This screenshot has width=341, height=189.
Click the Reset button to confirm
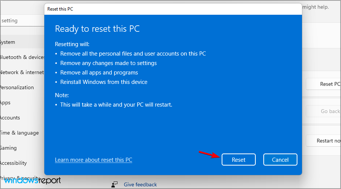pos(238,160)
